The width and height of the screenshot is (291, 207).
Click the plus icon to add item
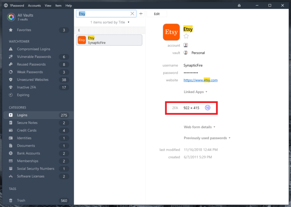click(141, 14)
